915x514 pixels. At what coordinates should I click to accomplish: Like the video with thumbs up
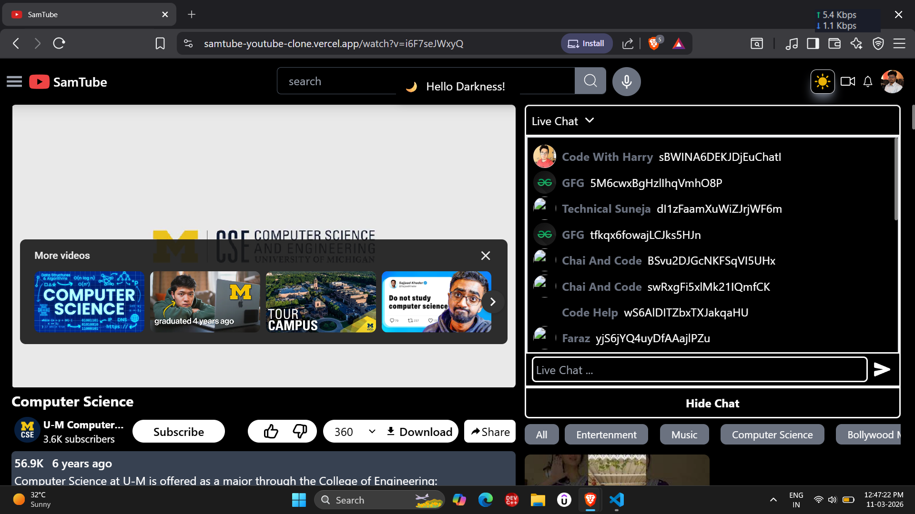click(271, 431)
